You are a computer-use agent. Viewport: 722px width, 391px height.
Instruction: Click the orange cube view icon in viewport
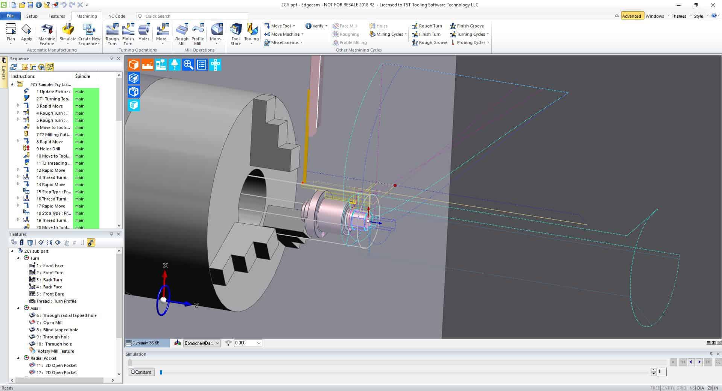click(x=134, y=65)
